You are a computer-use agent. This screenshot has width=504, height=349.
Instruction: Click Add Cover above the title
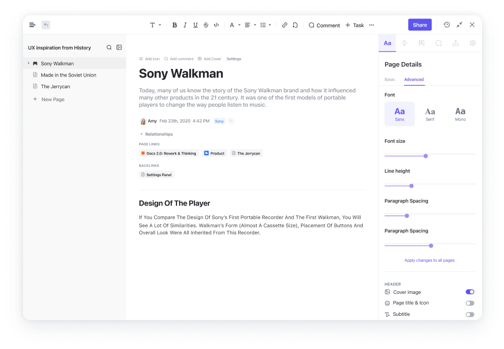tap(209, 59)
